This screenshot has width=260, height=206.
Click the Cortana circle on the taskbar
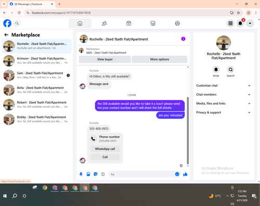tap(24, 196)
